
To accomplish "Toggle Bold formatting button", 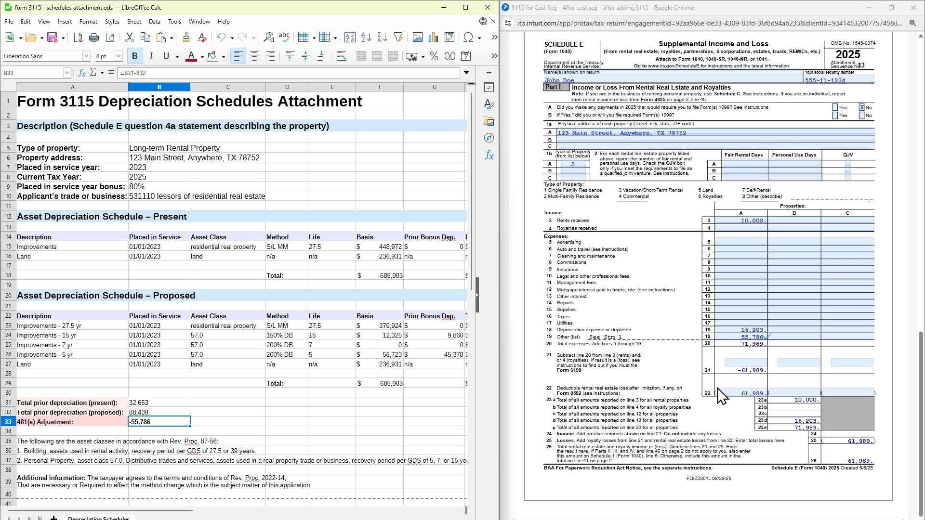I will [135, 56].
